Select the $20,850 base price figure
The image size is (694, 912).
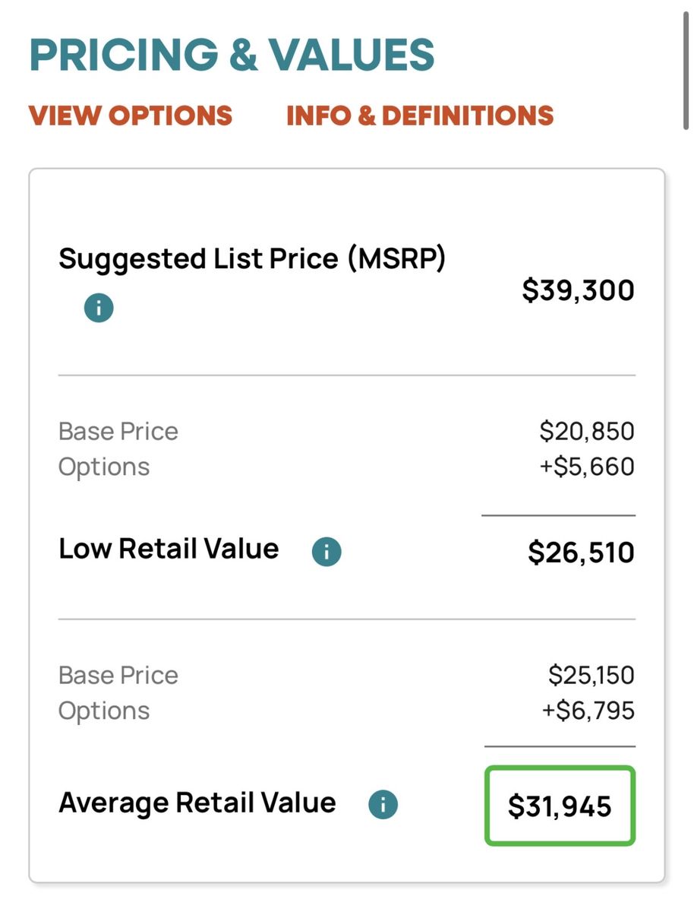click(586, 432)
